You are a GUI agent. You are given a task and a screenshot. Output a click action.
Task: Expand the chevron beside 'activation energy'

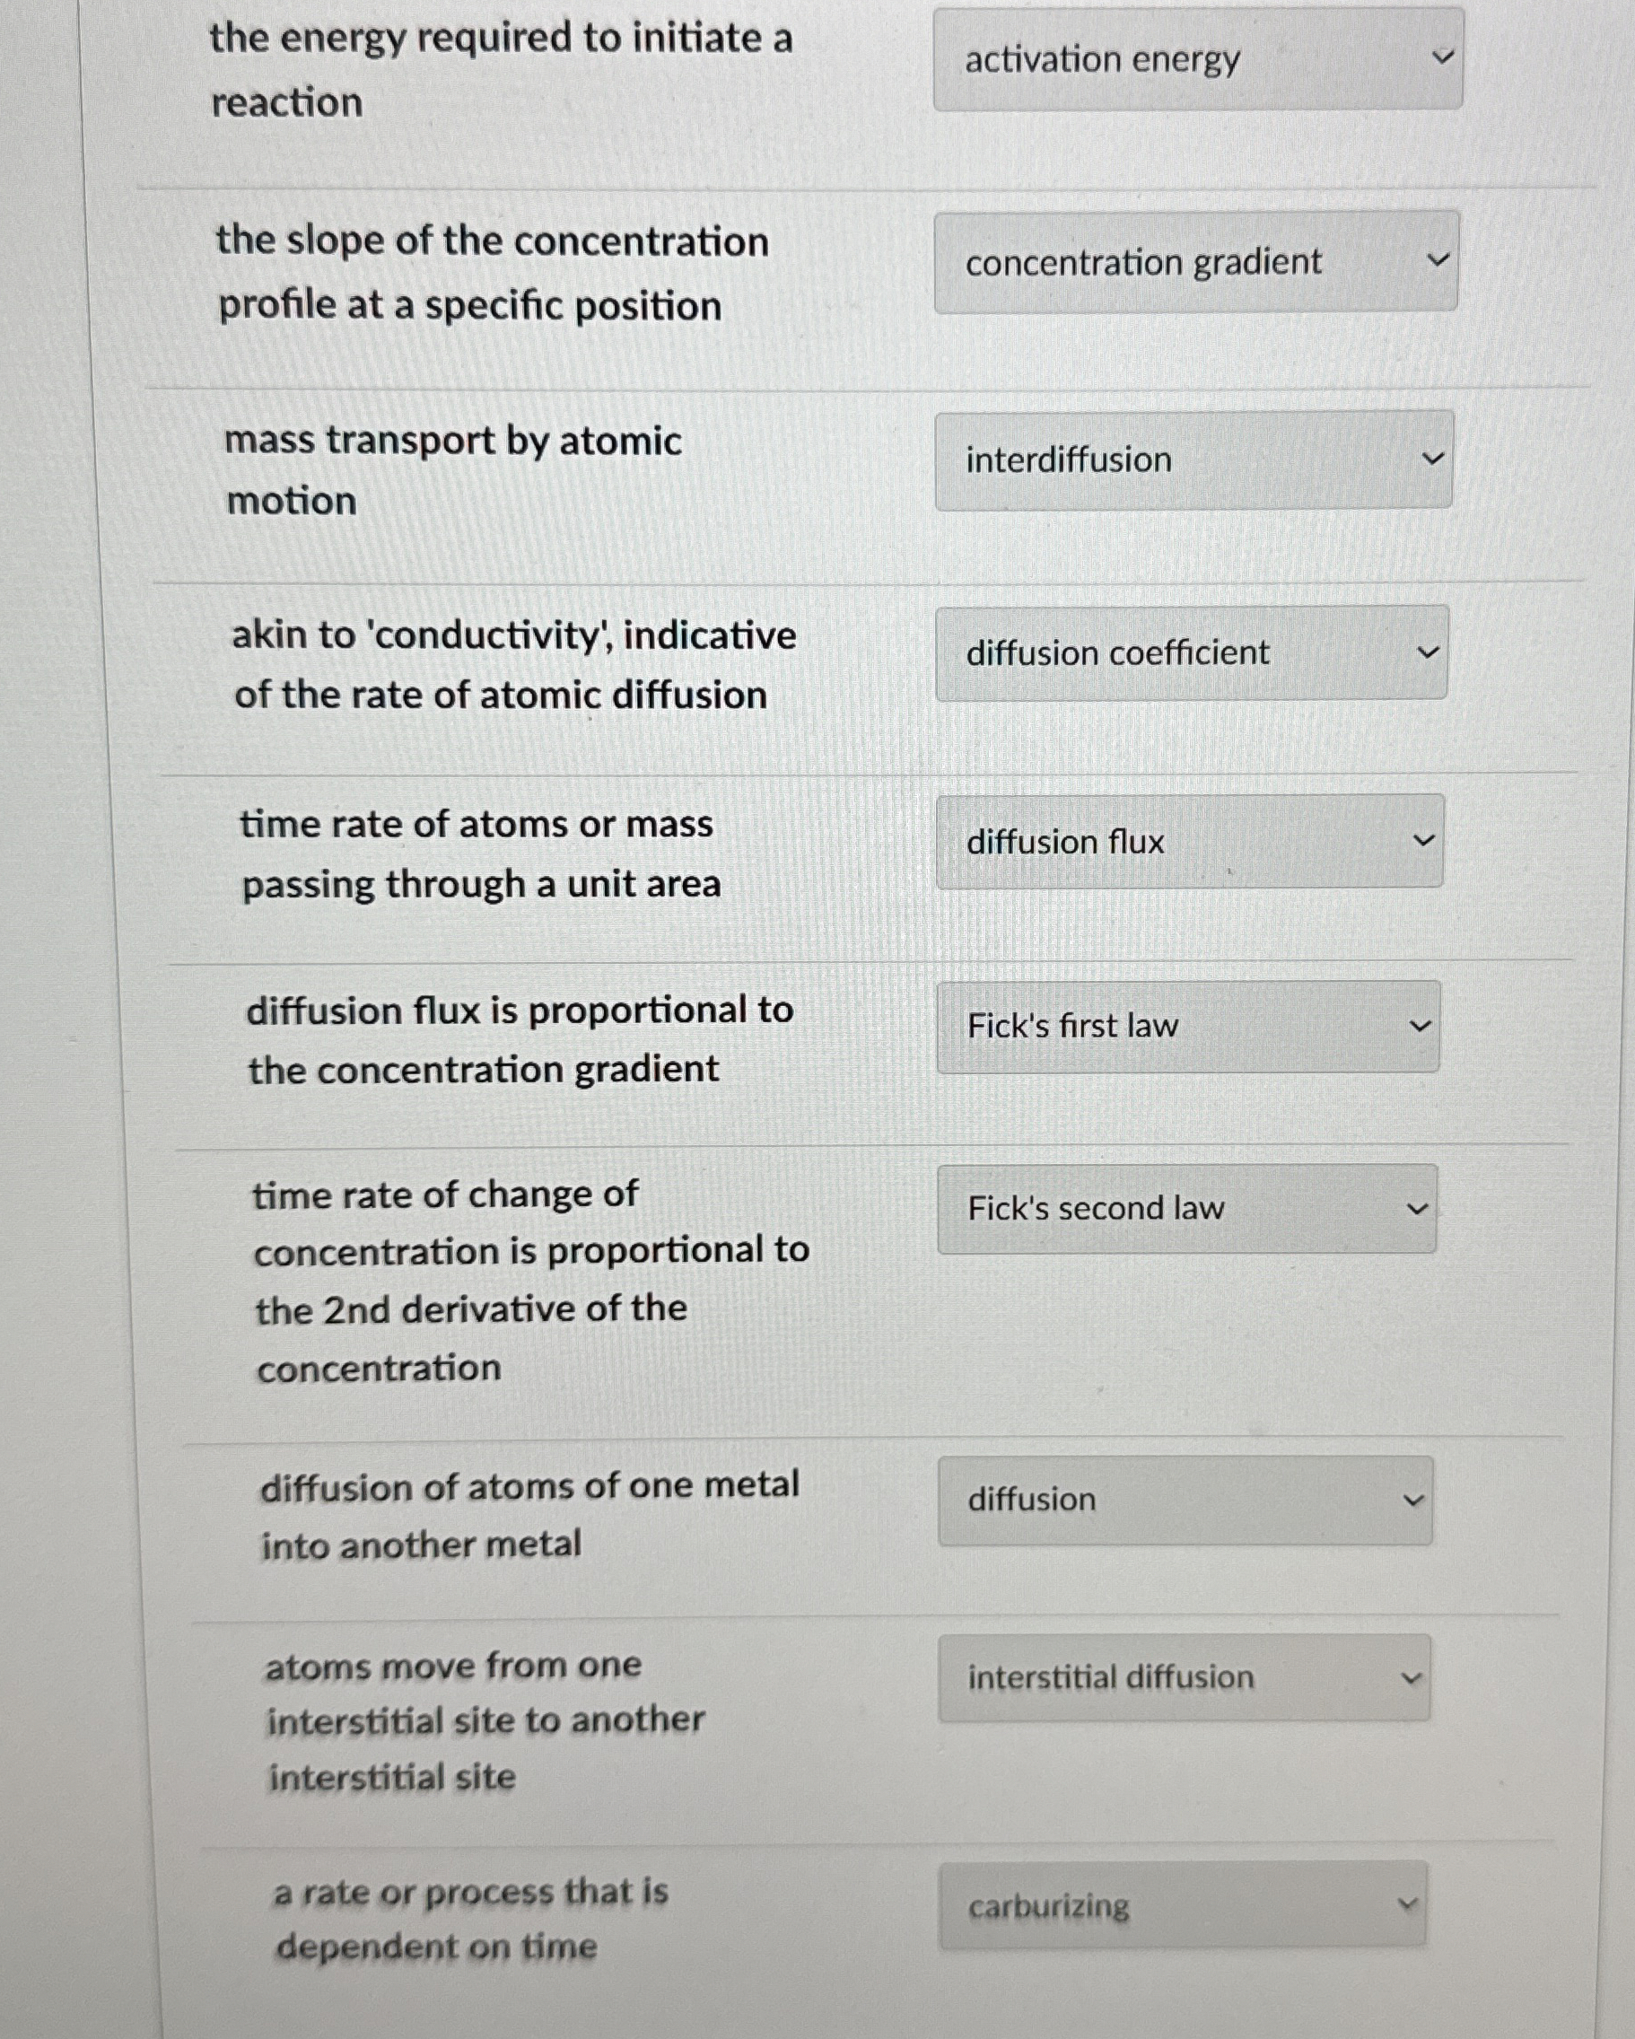point(1440,57)
